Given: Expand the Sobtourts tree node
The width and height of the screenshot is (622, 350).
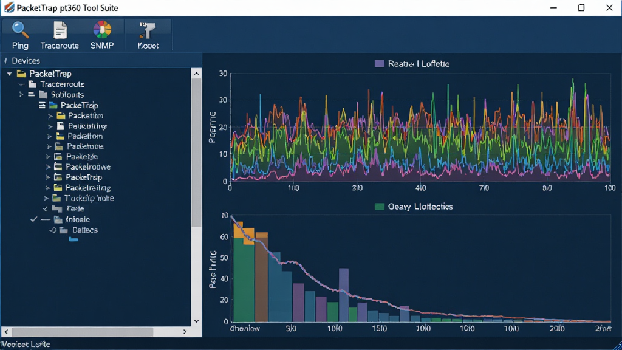Looking at the screenshot, I should point(21,94).
